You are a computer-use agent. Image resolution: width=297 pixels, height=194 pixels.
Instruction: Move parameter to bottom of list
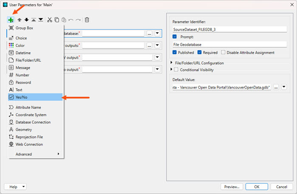tap(41, 20)
